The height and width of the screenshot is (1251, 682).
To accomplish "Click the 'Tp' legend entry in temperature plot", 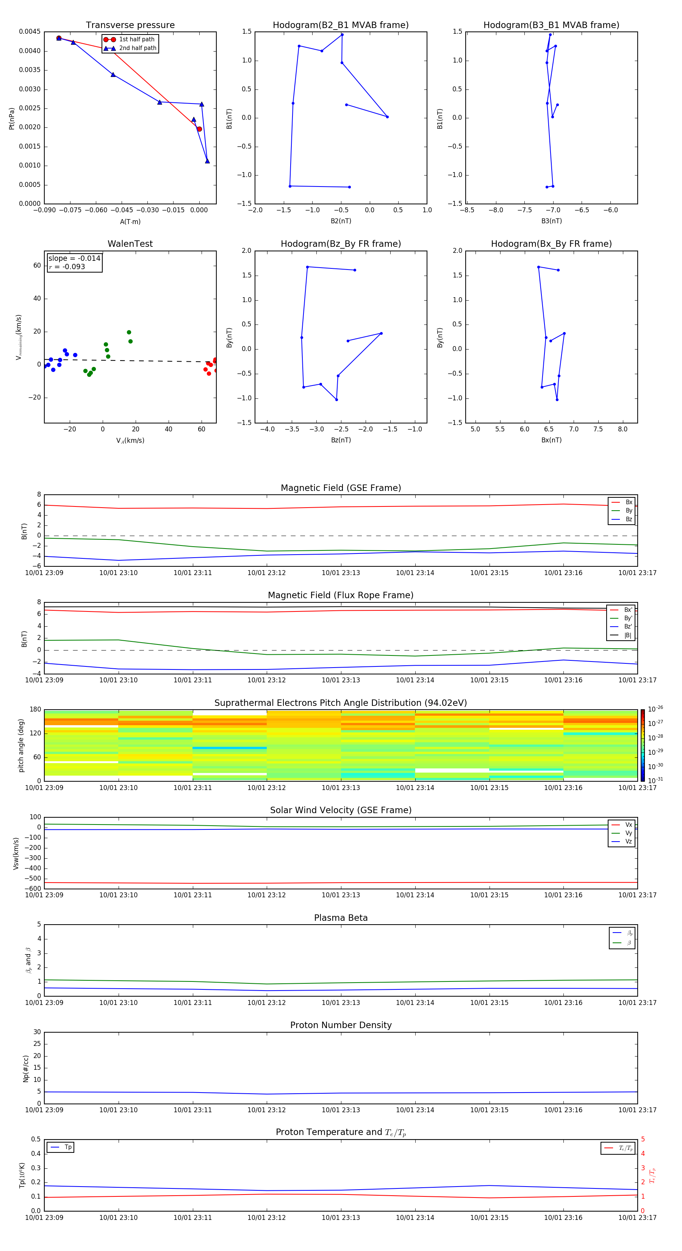I will (x=61, y=1147).
